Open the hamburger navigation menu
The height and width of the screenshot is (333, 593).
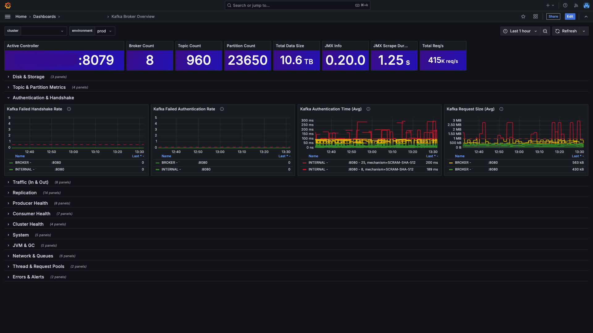[x=8, y=17]
